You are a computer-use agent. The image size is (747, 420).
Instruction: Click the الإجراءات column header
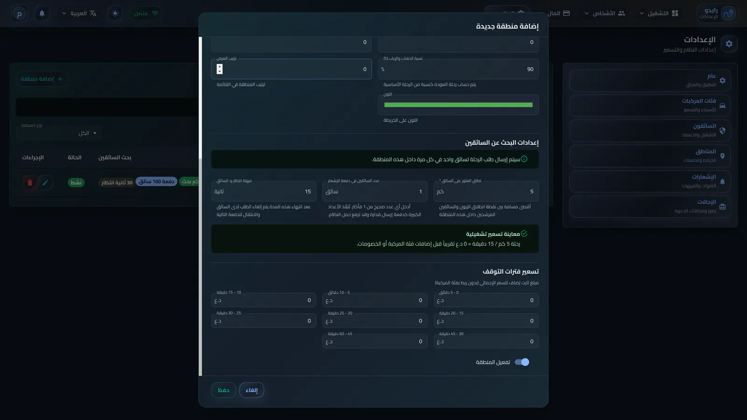coord(33,158)
